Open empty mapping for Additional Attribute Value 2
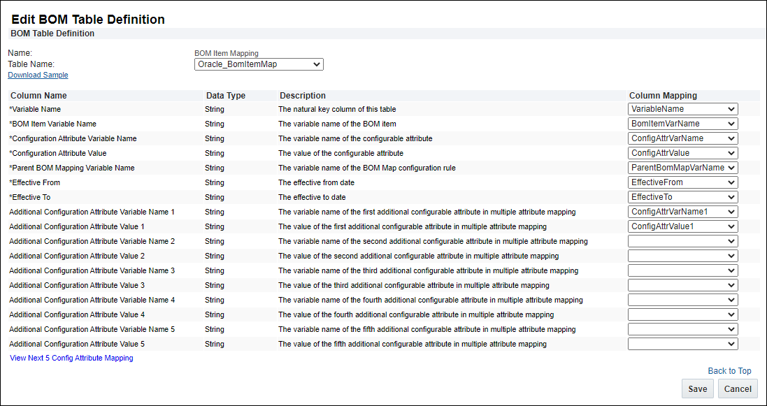This screenshot has height=406, width=767. click(682, 256)
